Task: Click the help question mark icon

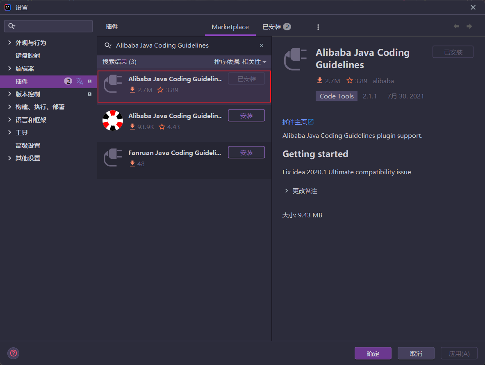Action: click(13, 353)
